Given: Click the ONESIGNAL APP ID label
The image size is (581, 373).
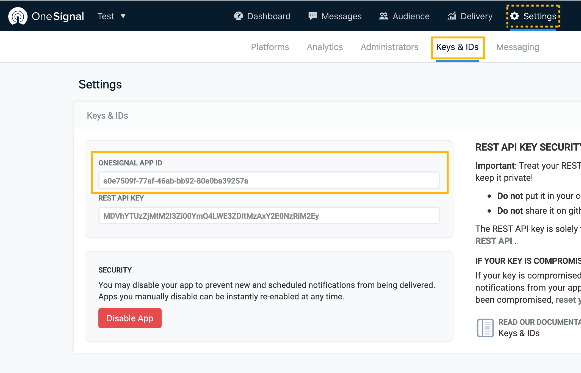Looking at the screenshot, I should [x=130, y=163].
